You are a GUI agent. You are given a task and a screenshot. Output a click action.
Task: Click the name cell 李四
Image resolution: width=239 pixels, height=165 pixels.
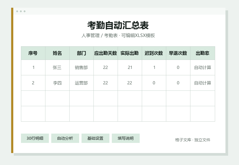tap(57, 83)
